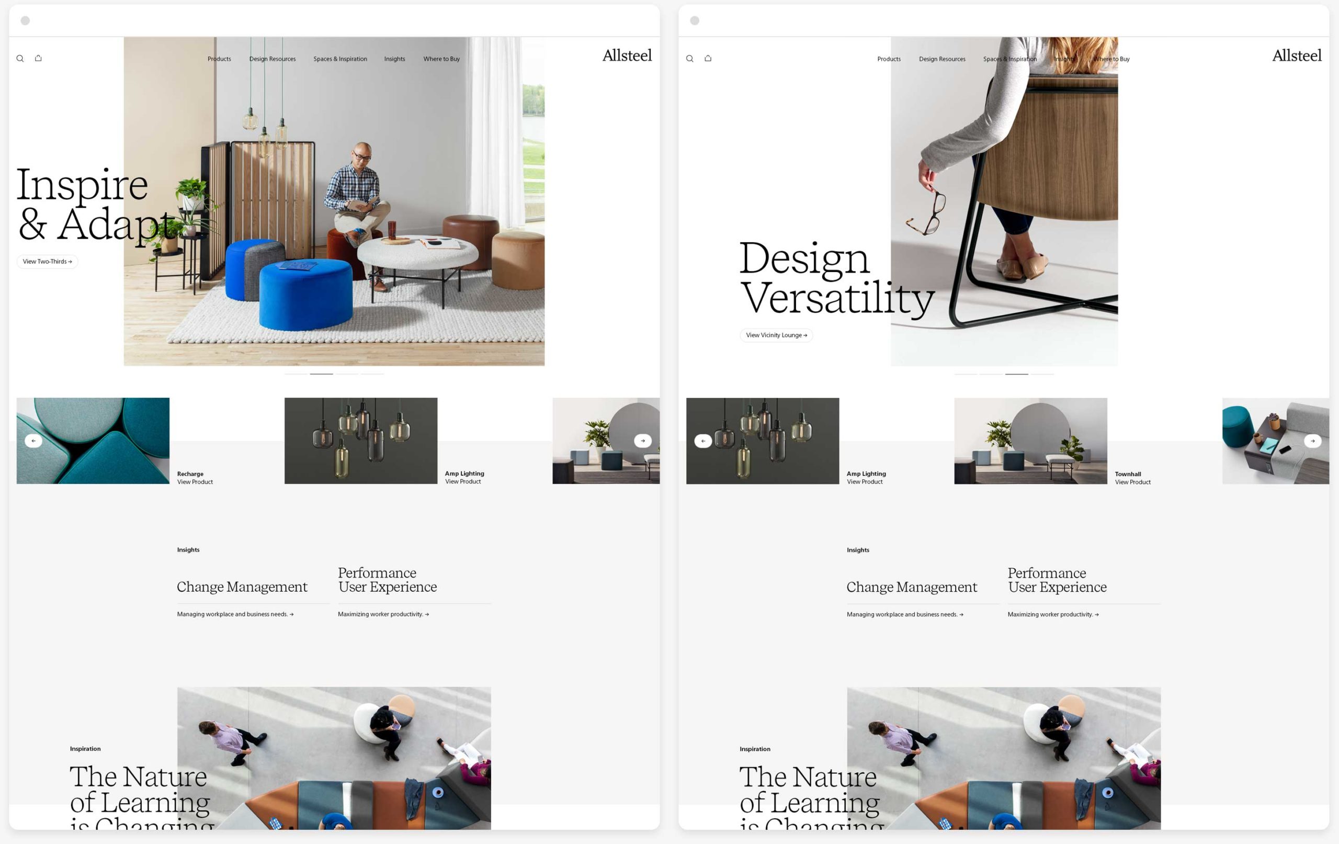
Task: Click the next arrow in the right mockup carousel
Action: tap(1313, 441)
